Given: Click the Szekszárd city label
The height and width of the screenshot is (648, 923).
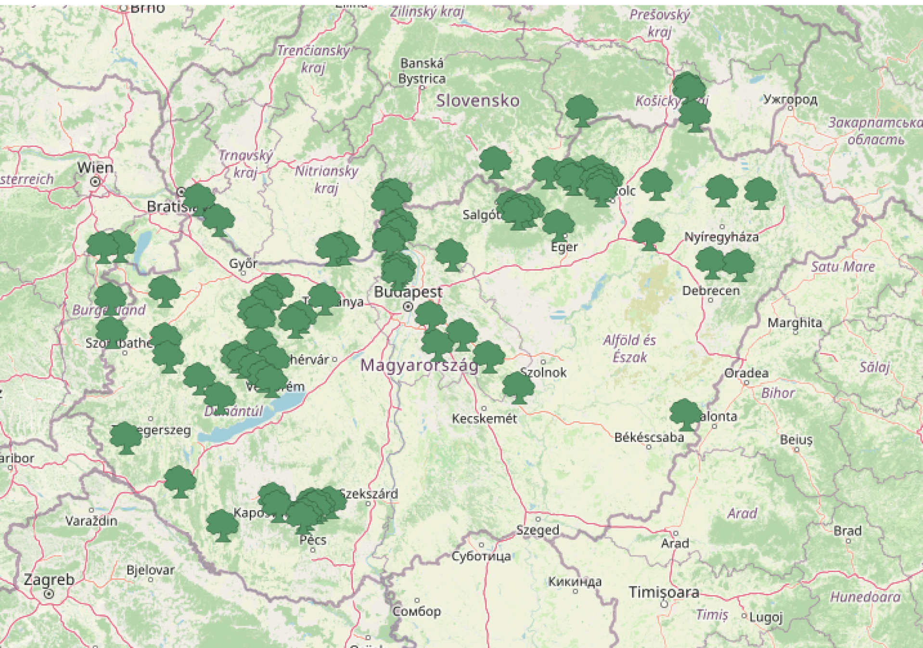Looking at the screenshot, I should coord(369,494).
